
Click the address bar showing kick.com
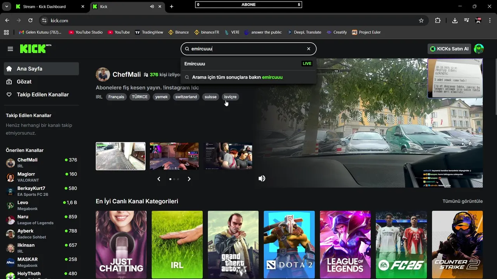tap(233, 21)
